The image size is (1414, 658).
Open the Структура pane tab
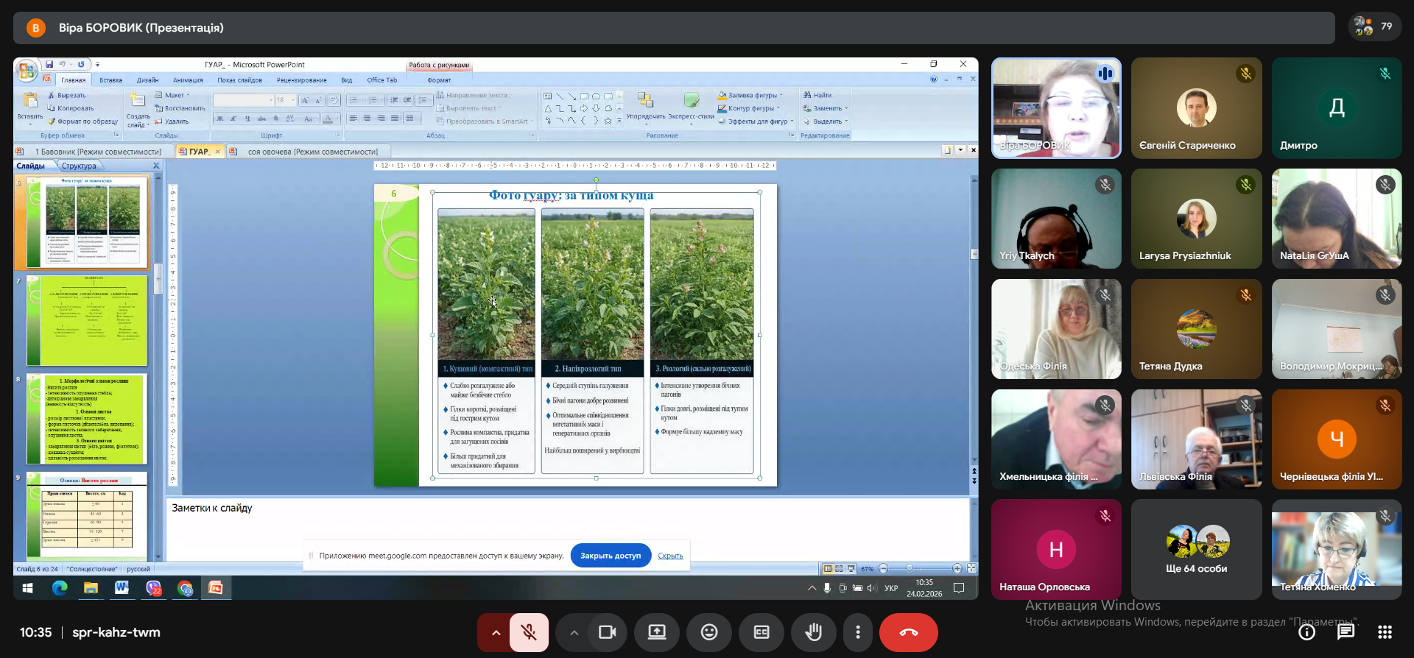79,166
